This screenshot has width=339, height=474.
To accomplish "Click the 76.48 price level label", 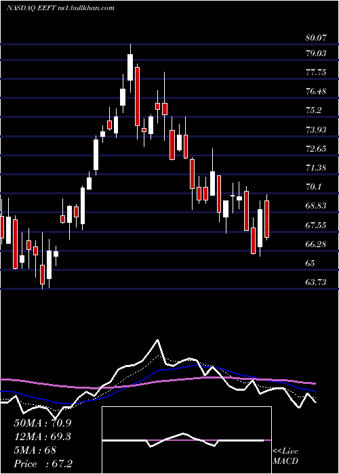I will (x=316, y=91).
